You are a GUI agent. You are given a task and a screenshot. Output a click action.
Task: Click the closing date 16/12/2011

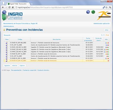(x=100, y=52)
